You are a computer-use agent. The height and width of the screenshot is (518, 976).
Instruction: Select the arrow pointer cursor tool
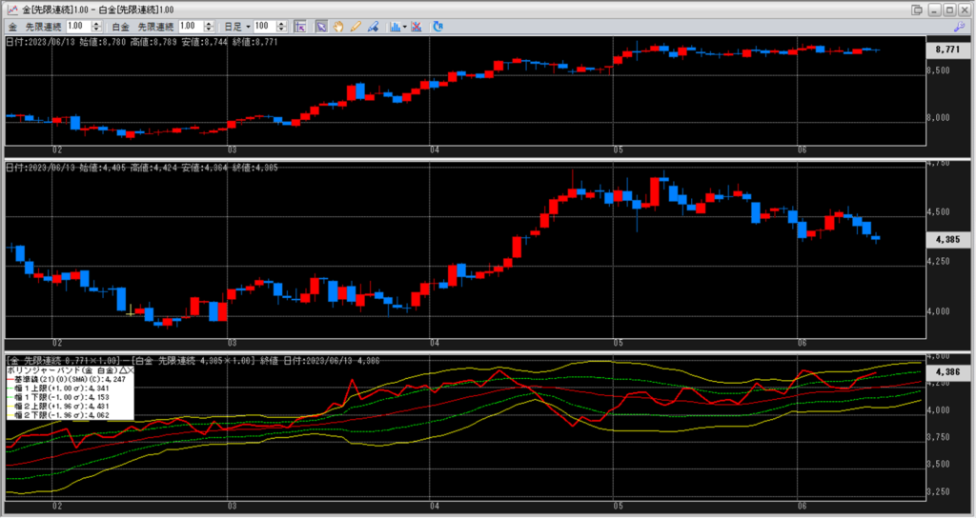tap(321, 27)
